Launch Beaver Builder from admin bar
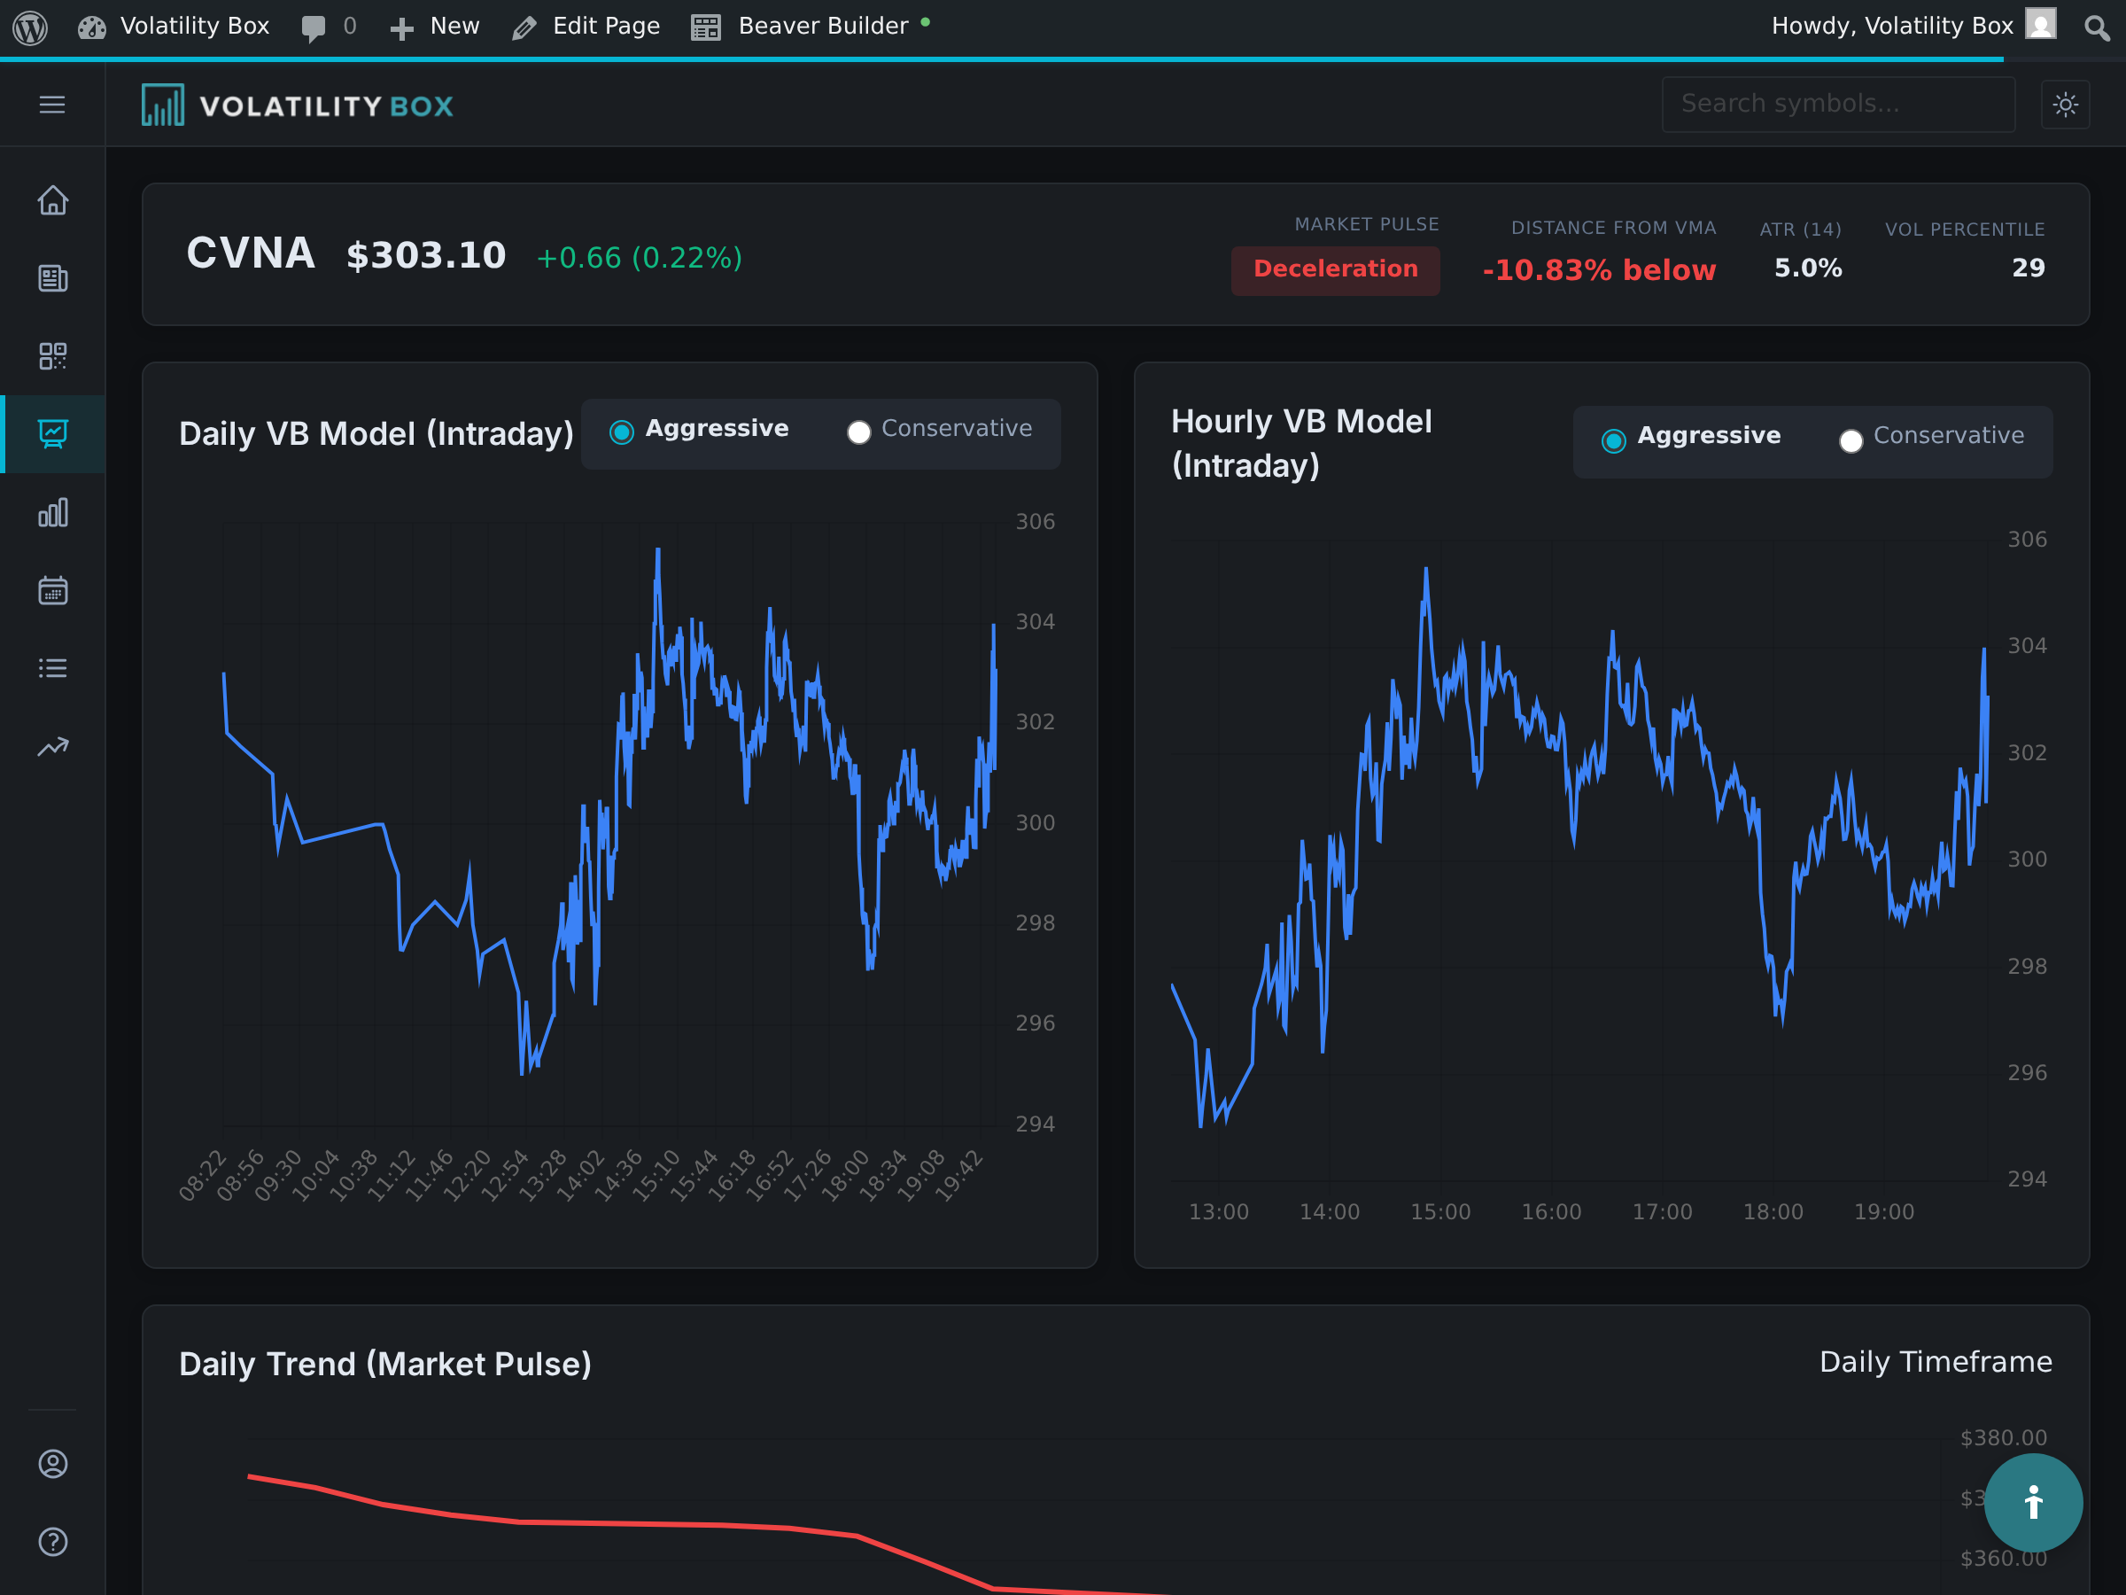The width and height of the screenshot is (2126, 1595). (811, 27)
